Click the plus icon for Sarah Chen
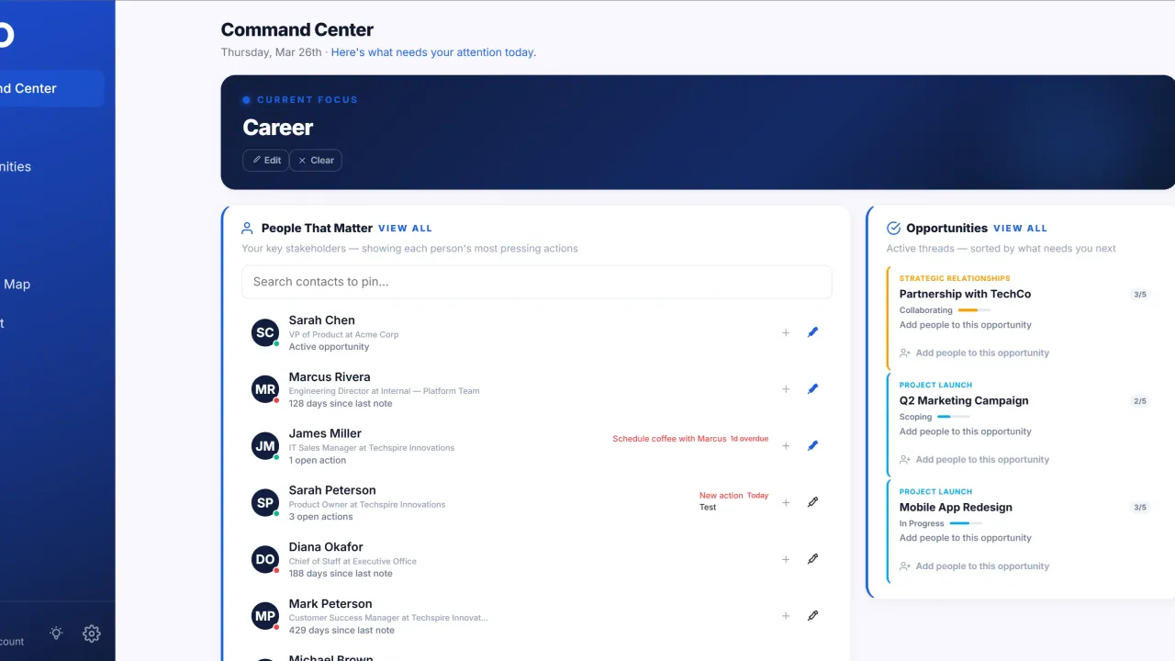 coord(786,333)
